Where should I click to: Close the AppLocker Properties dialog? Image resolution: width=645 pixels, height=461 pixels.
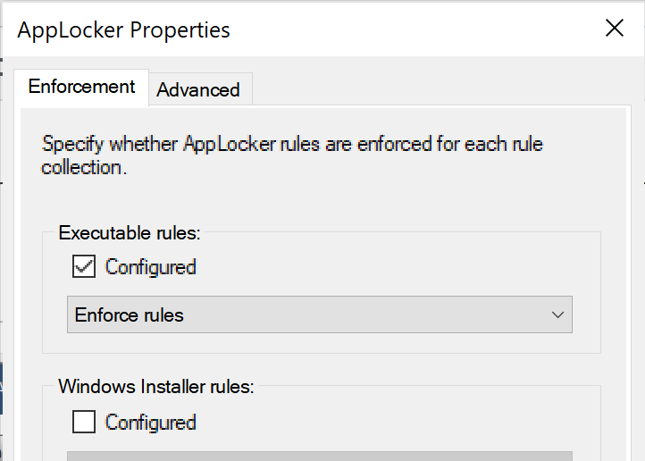614,29
